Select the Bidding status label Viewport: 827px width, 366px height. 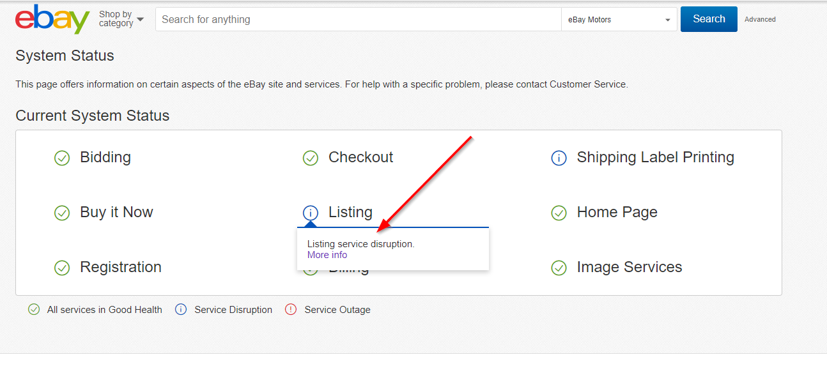click(105, 157)
